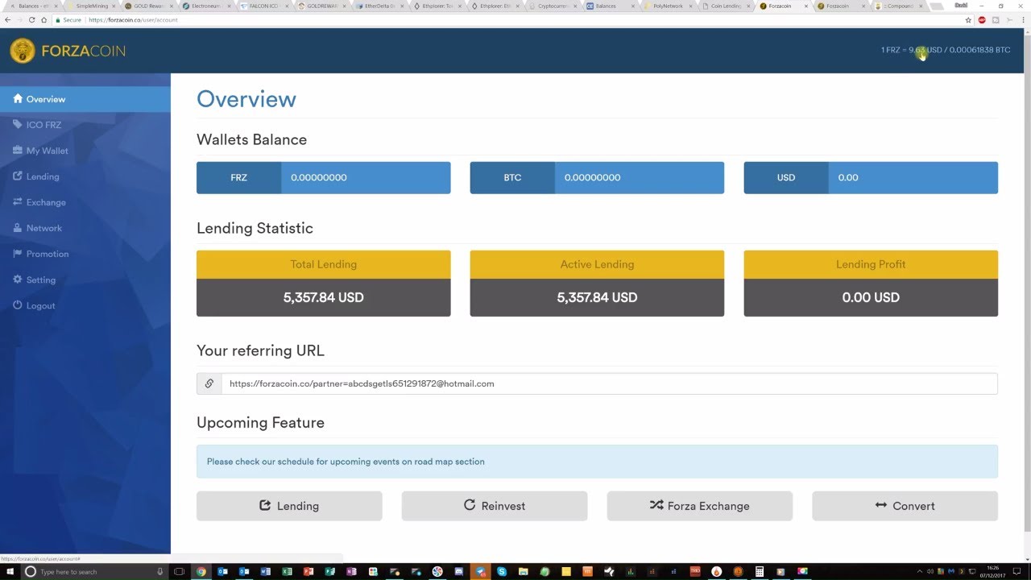Click the tag icon for ICO FRZ
Image resolution: width=1031 pixels, height=580 pixels.
(18, 125)
